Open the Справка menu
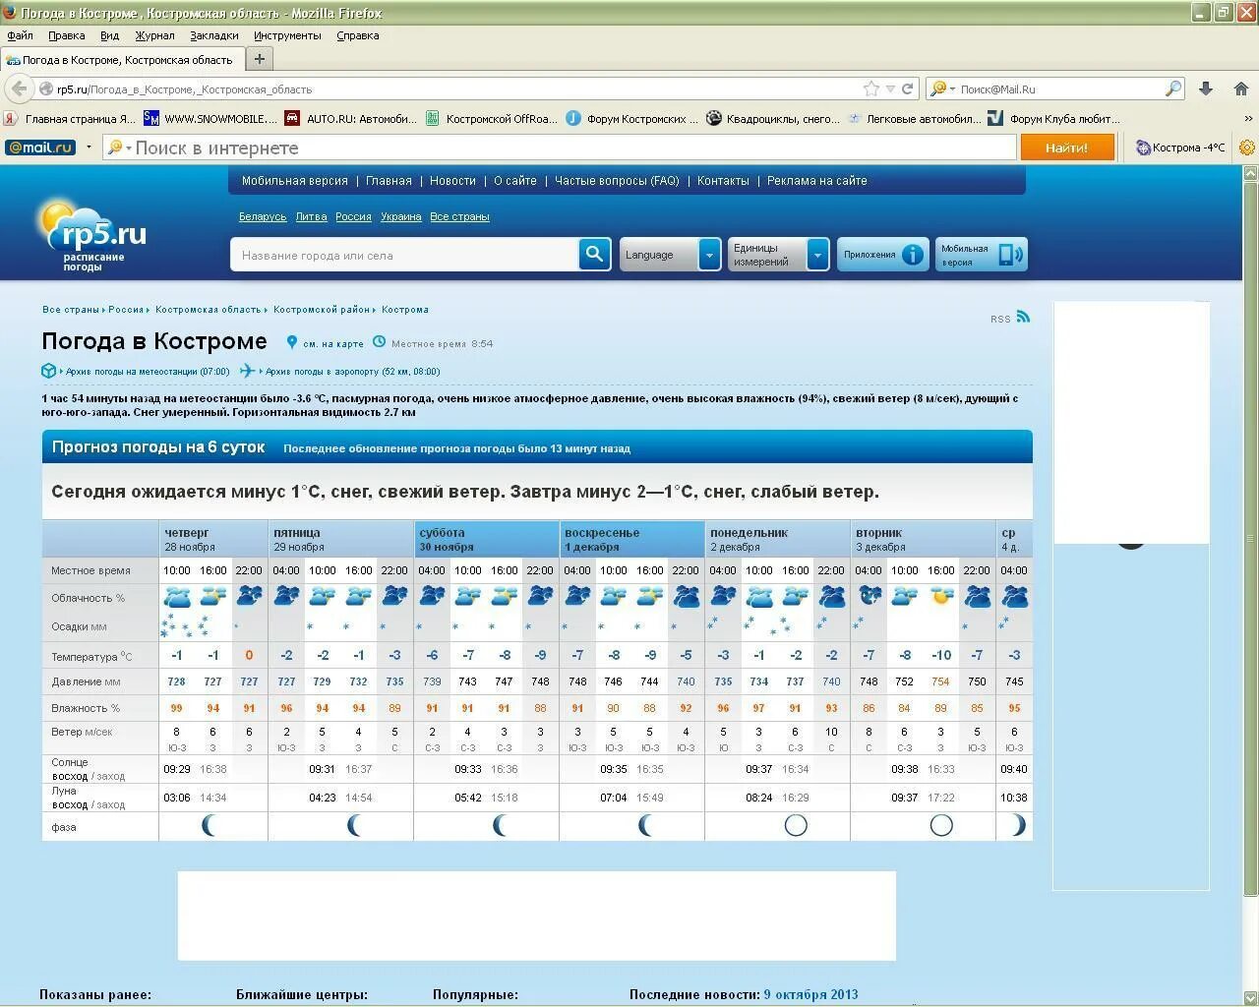Screen dimensions: 1259x1007 (358, 35)
